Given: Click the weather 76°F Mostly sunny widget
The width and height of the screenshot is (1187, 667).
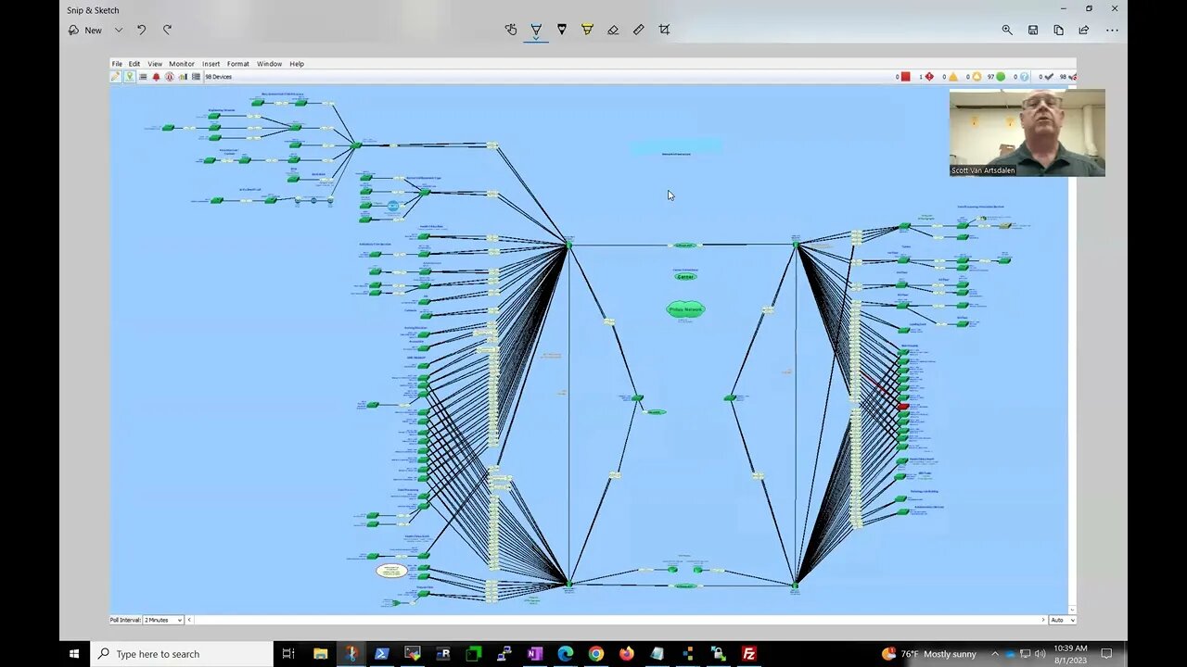Looking at the screenshot, I should pyautogui.click(x=929, y=653).
